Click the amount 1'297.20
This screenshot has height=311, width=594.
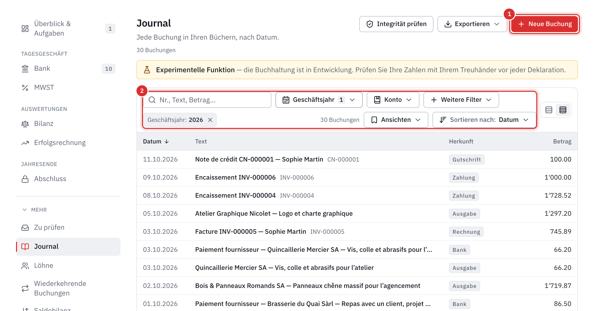[558, 213]
